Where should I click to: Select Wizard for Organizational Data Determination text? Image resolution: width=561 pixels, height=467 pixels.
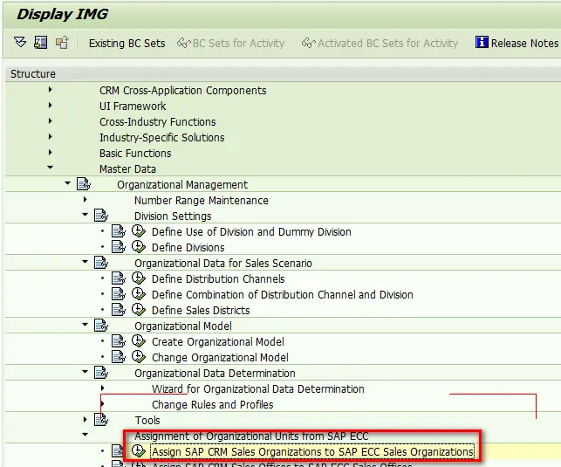258,389
